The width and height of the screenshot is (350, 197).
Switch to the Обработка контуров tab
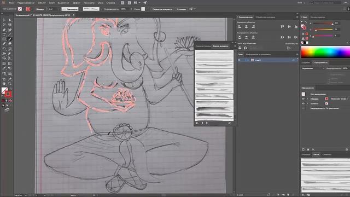pyautogui.click(x=265, y=17)
